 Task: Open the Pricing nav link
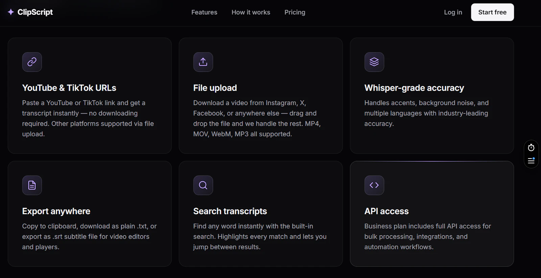point(295,12)
